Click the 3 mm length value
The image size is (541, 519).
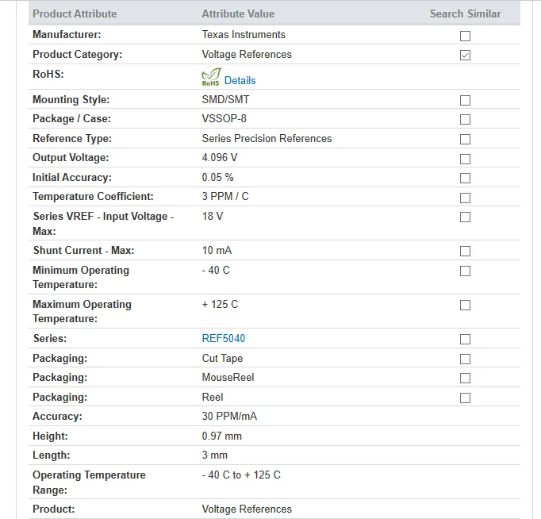click(x=215, y=456)
